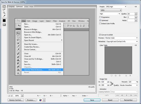Open the Preview Monitor Color dropdown
This screenshot has height=104, width=141.
[x=121, y=38]
